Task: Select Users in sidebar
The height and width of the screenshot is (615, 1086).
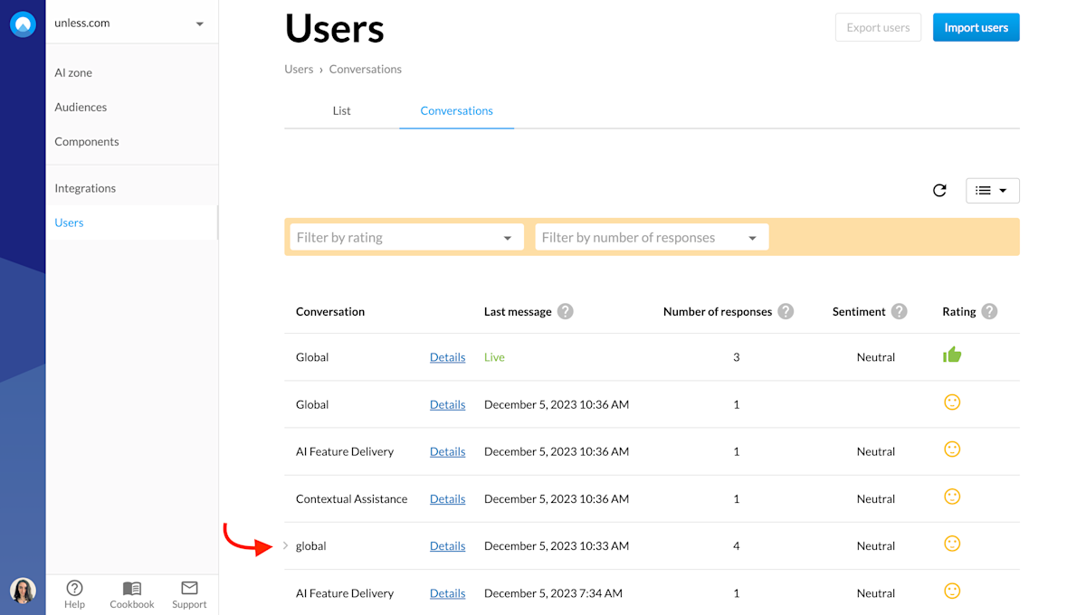Action: coord(69,222)
